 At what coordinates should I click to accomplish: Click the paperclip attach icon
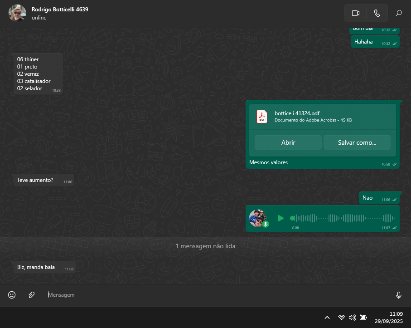click(31, 295)
